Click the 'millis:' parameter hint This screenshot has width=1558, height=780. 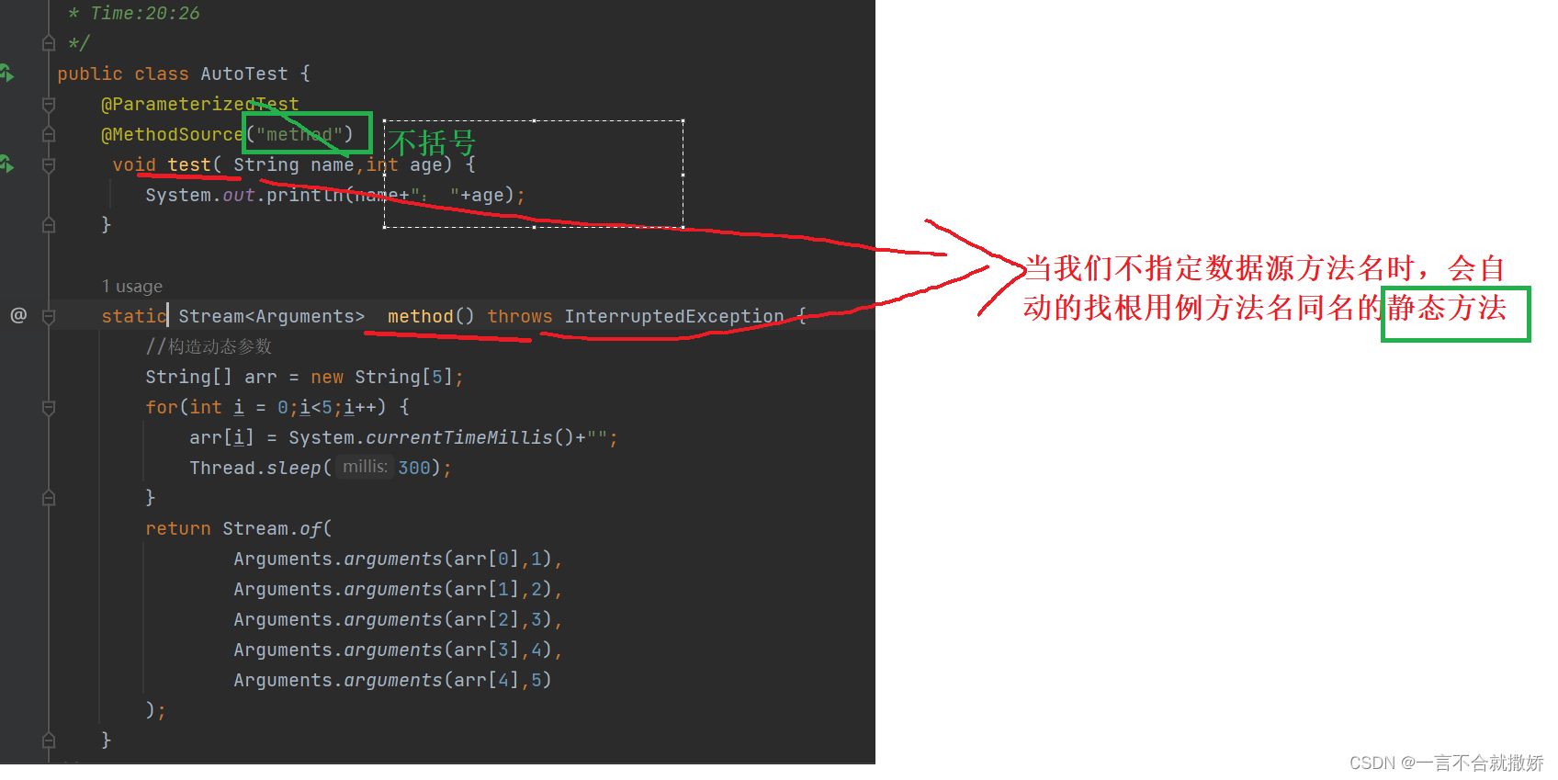tap(365, 467)
